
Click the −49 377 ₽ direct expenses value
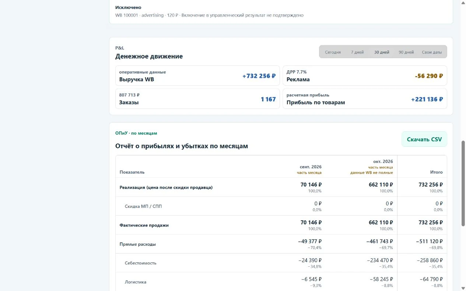310,241
